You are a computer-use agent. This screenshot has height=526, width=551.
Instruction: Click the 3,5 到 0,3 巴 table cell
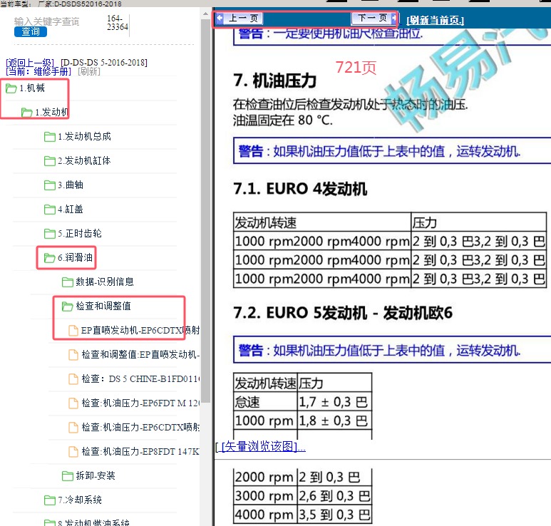click(x=334, y=515)
